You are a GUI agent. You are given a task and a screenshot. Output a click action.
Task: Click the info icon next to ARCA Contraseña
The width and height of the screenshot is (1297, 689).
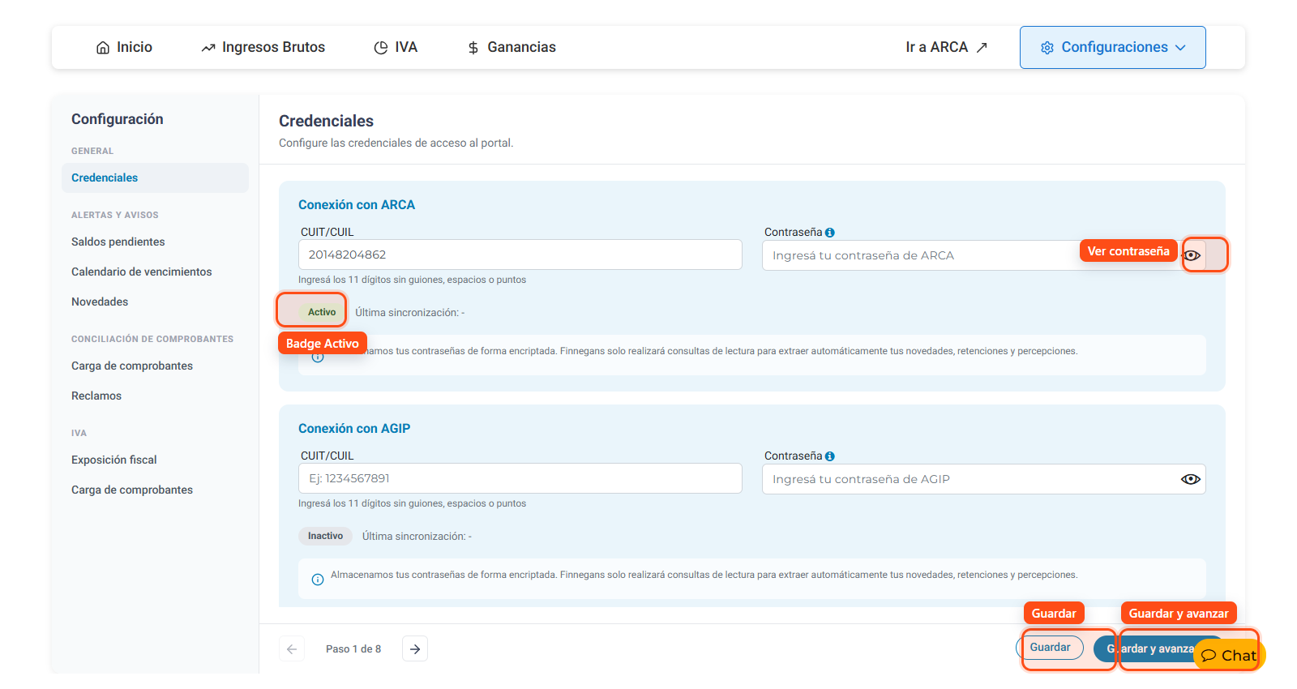[829, 233]
